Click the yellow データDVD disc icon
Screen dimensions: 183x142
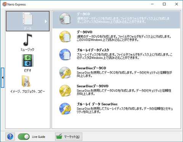[65, 37]
